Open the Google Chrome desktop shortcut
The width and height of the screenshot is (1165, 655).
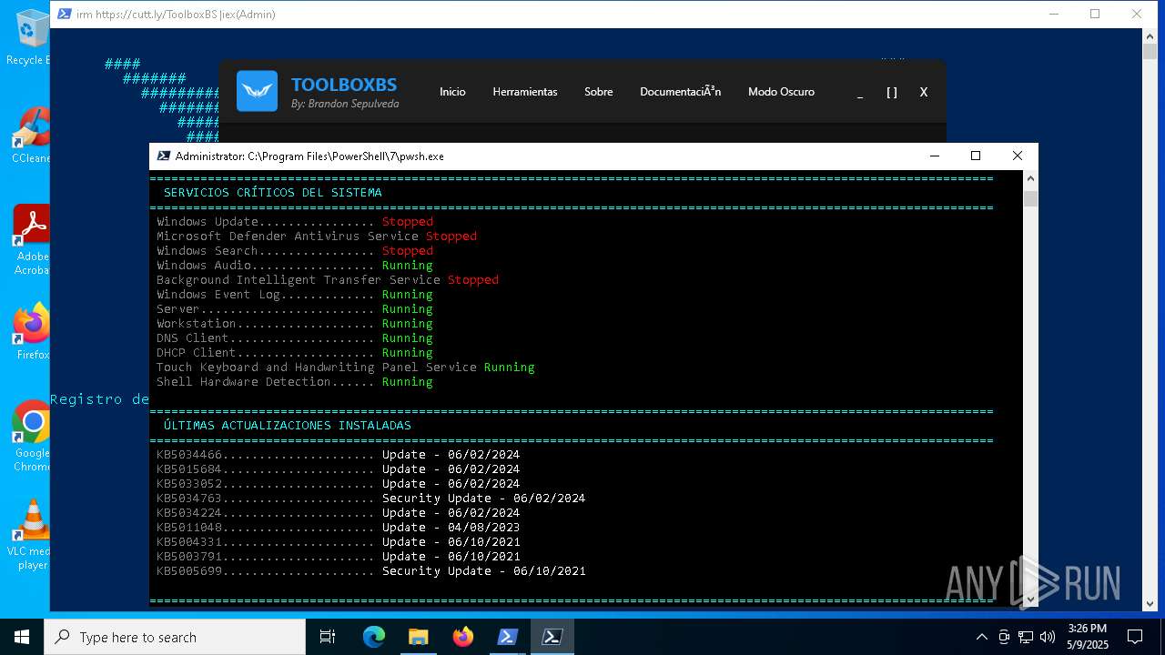tap(31, 437)
